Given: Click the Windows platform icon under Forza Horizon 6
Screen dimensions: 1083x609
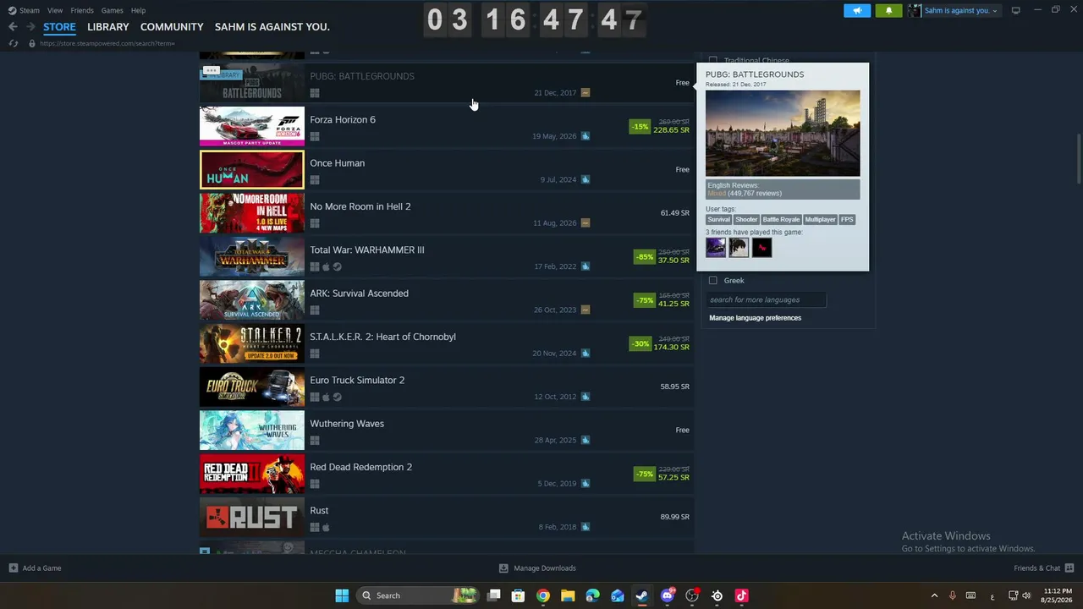Looking at the screenshot, I should pyautogui.click(x=315, y=136).
